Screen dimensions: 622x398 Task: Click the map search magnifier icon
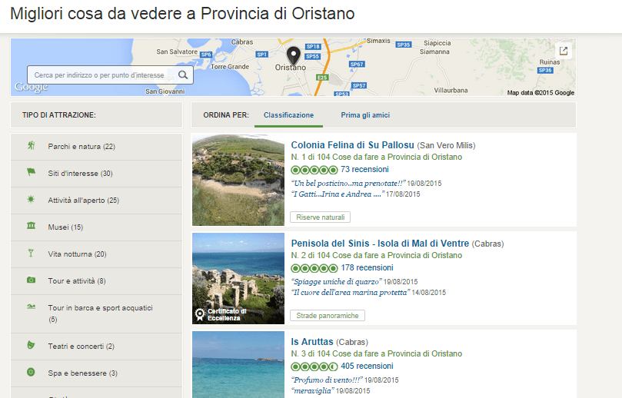pos(183,75)
